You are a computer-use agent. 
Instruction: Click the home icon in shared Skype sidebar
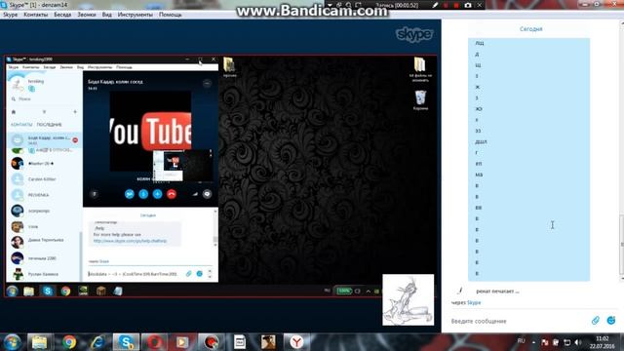pyautogui.click(x=13, y=112)
